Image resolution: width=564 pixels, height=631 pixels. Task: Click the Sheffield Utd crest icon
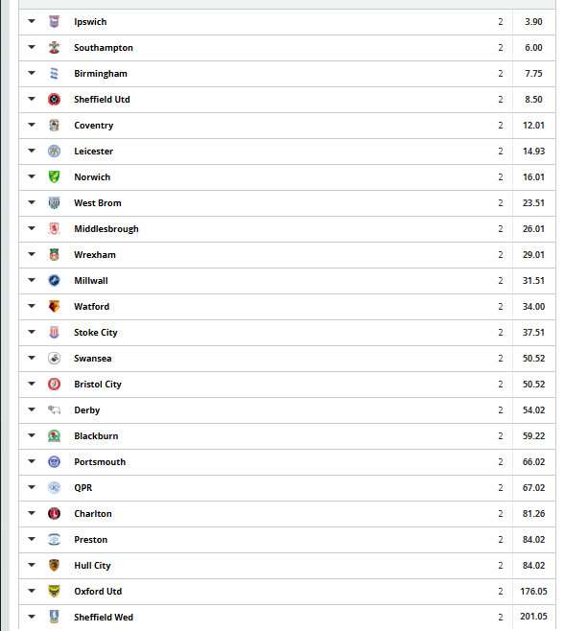[x=54, y=100]
